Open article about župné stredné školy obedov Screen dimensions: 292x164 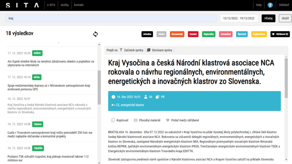51,64
